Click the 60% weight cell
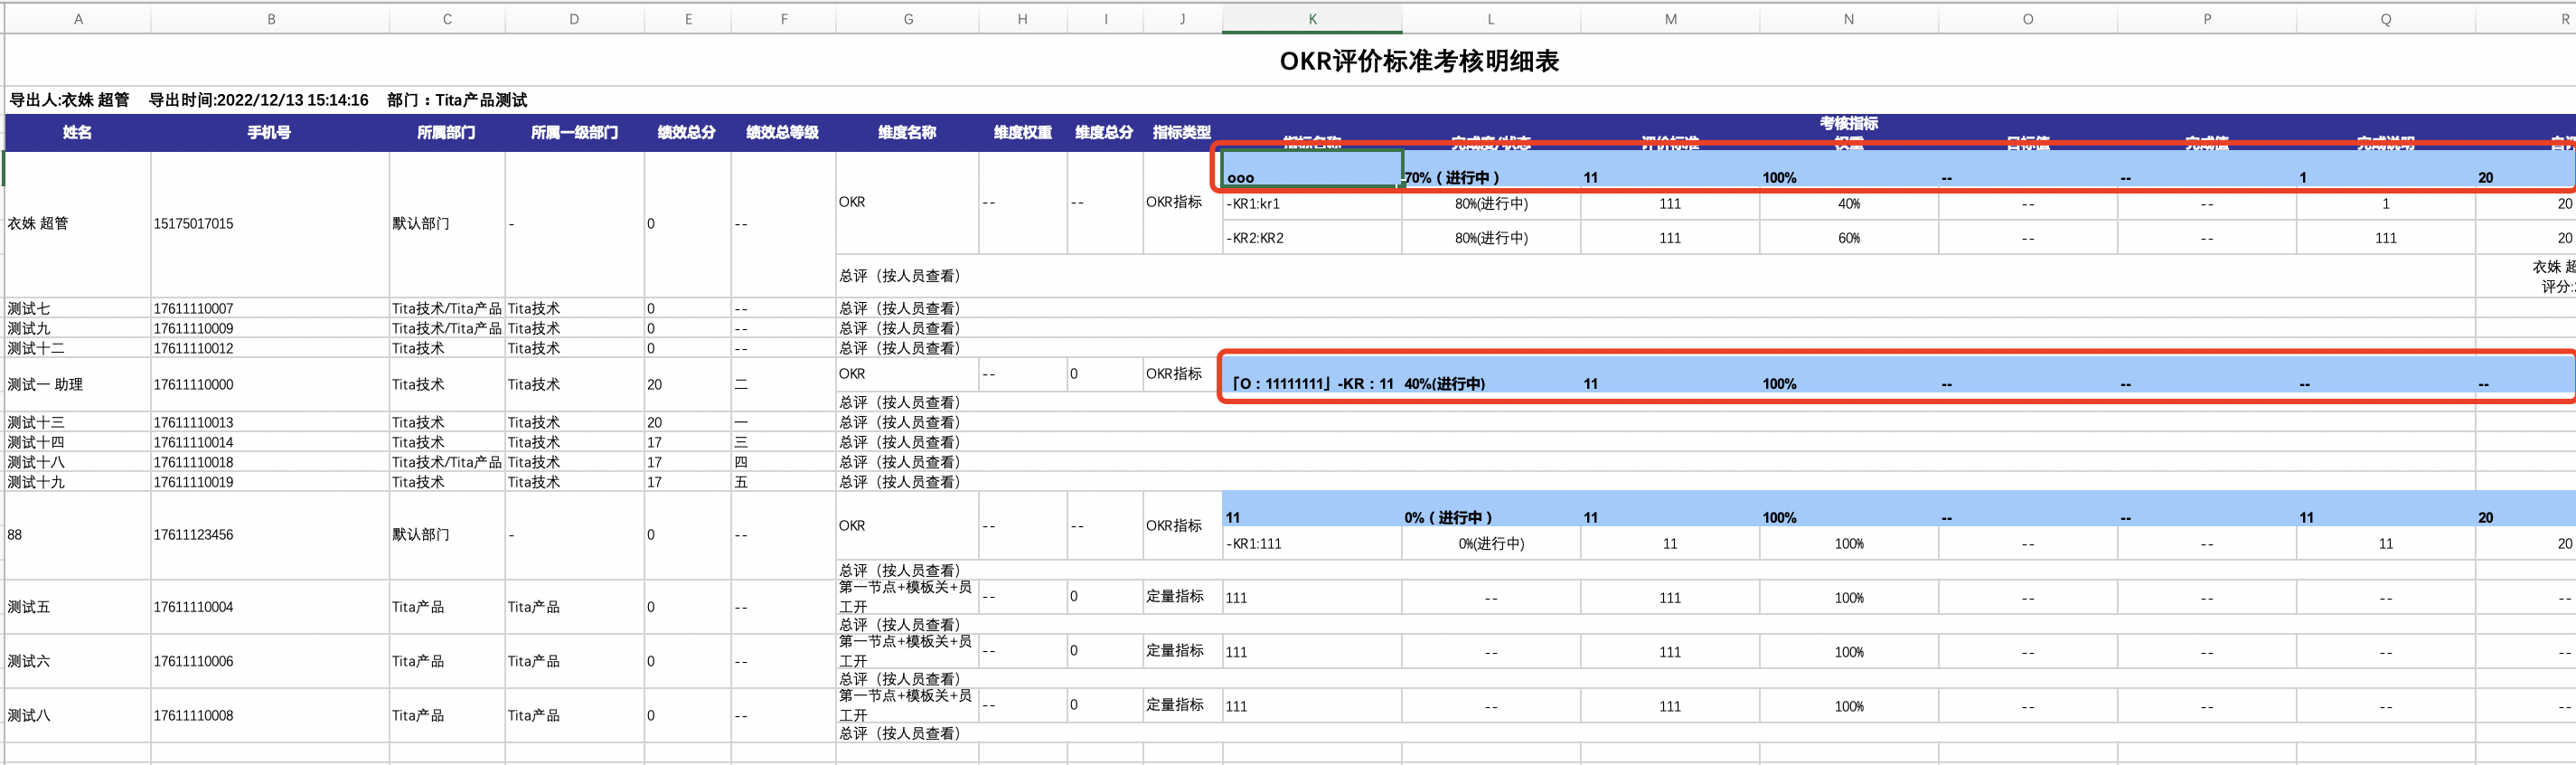 coord(1848,238)
